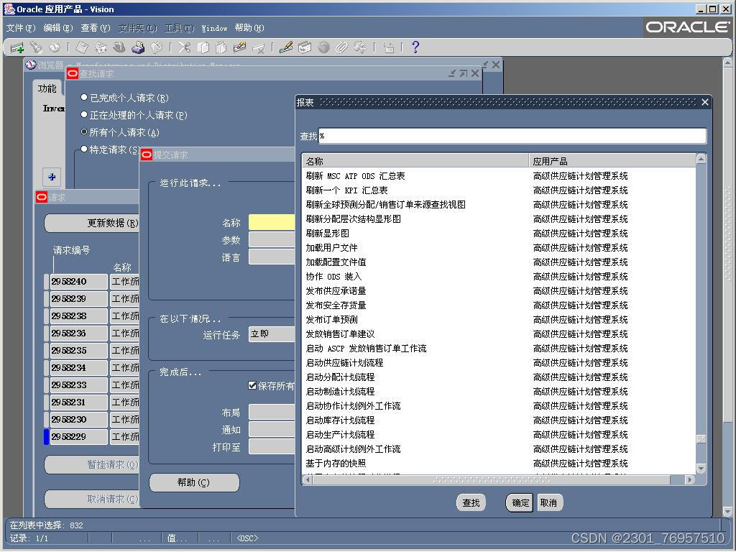Click the Delete Record toolbar icon
Viewport: 736px width, 552px height.
[x=259, y=47]
